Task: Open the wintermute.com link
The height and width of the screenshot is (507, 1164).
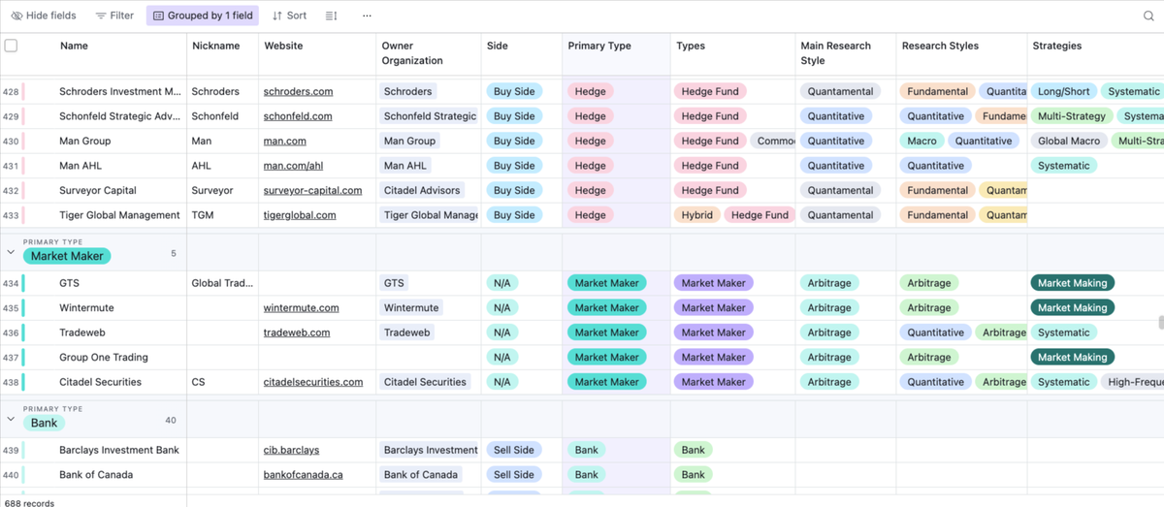Action: tap(301, 307)
